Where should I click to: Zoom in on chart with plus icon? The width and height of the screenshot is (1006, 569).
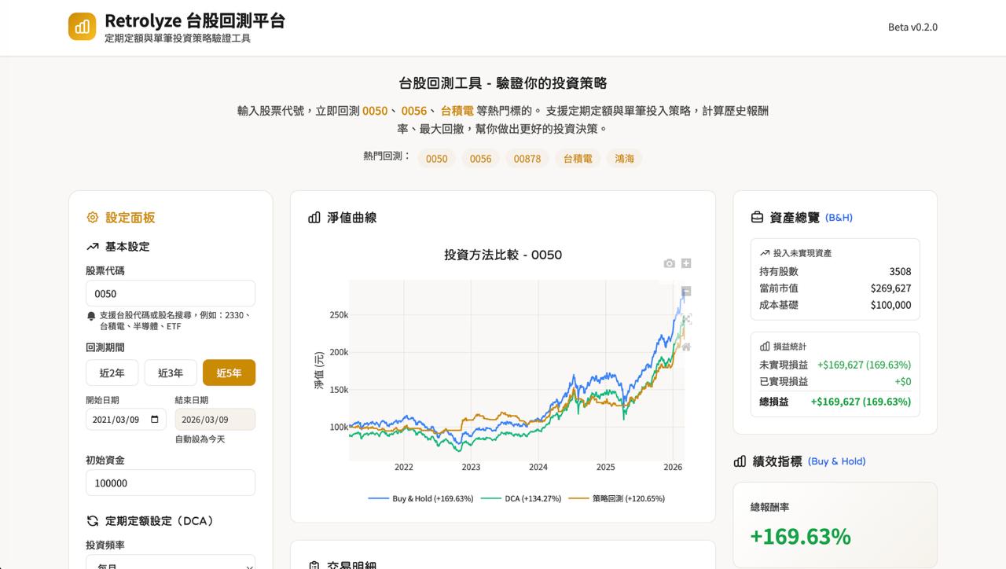click(686, 263)
